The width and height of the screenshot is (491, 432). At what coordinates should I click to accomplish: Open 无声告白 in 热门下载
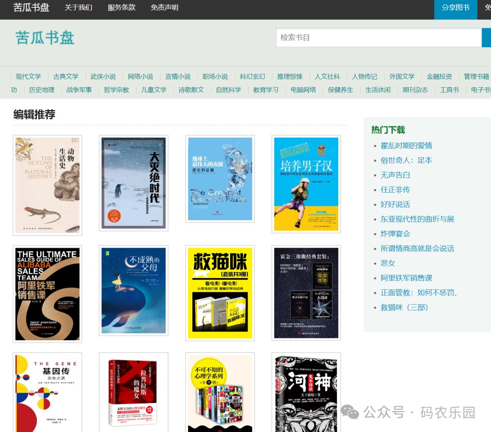click(395, 175)
